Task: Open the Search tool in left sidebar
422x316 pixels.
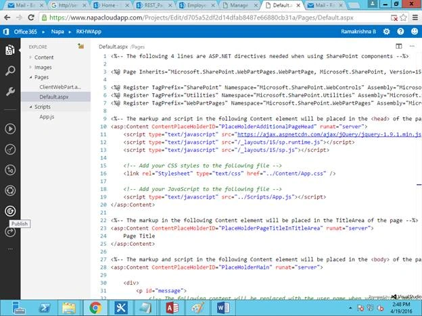Action: click(10, 71)
